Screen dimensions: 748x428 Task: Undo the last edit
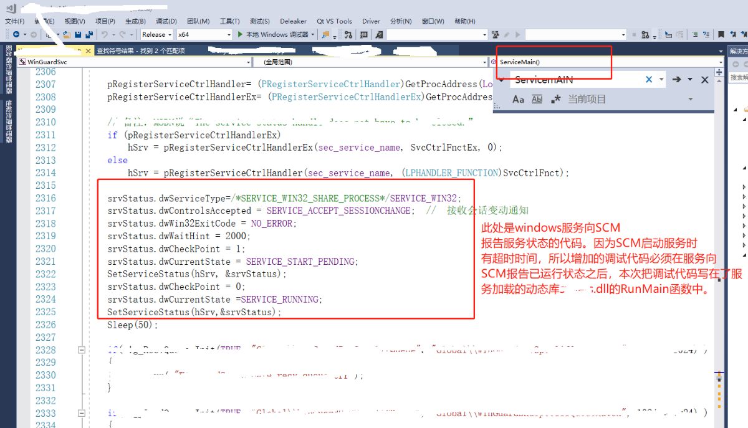pos(105,34)
